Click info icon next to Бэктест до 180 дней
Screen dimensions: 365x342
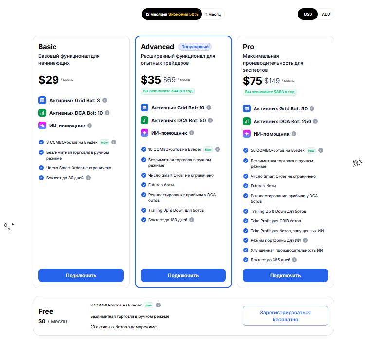pos(192,220)
